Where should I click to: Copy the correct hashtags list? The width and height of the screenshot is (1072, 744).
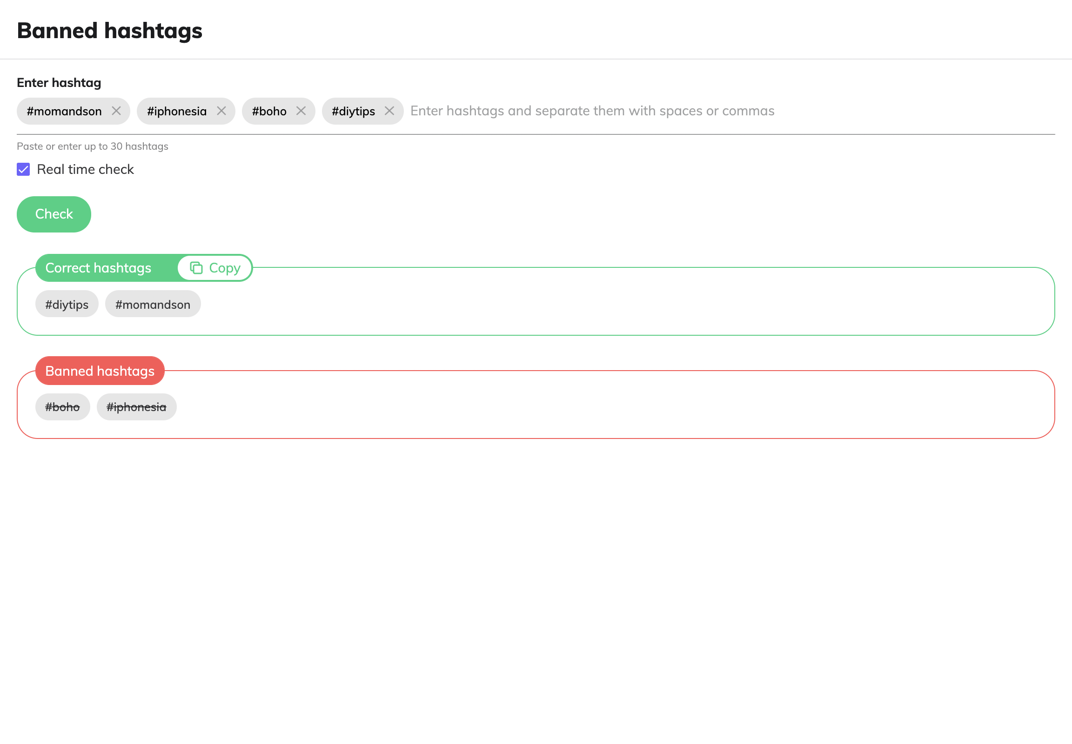pyautogui.click(x=215, y=268)
